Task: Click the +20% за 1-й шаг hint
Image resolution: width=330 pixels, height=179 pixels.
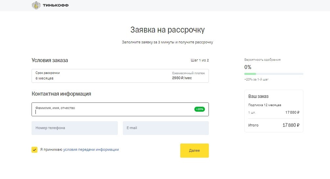Action: 256,79
